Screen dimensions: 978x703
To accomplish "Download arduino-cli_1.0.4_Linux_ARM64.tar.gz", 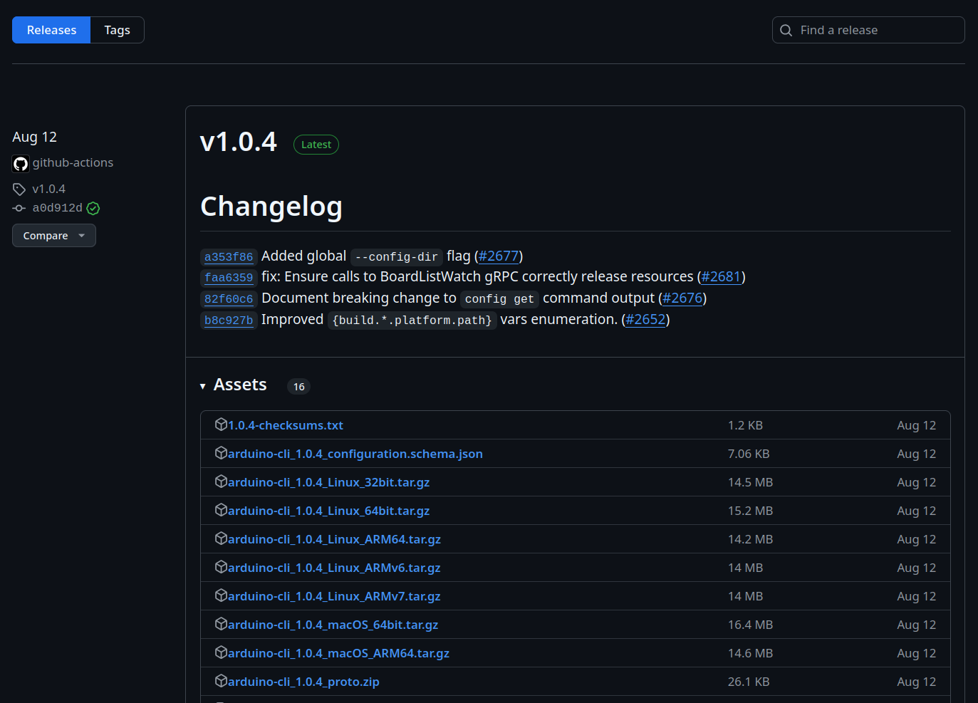I will (334, 539).
